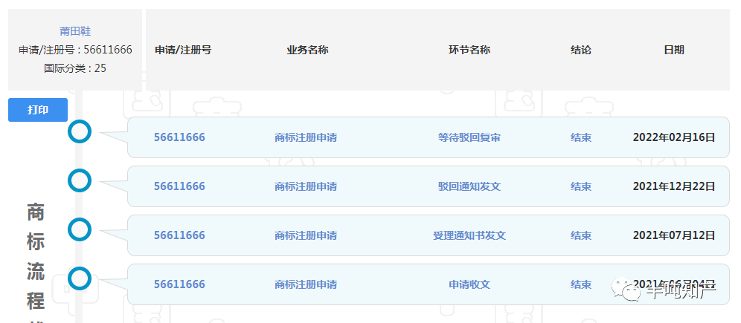Select the 等待驳回复审 stage name
The height and width of the screenshot is (323, 741).
(x=469, y=137)
